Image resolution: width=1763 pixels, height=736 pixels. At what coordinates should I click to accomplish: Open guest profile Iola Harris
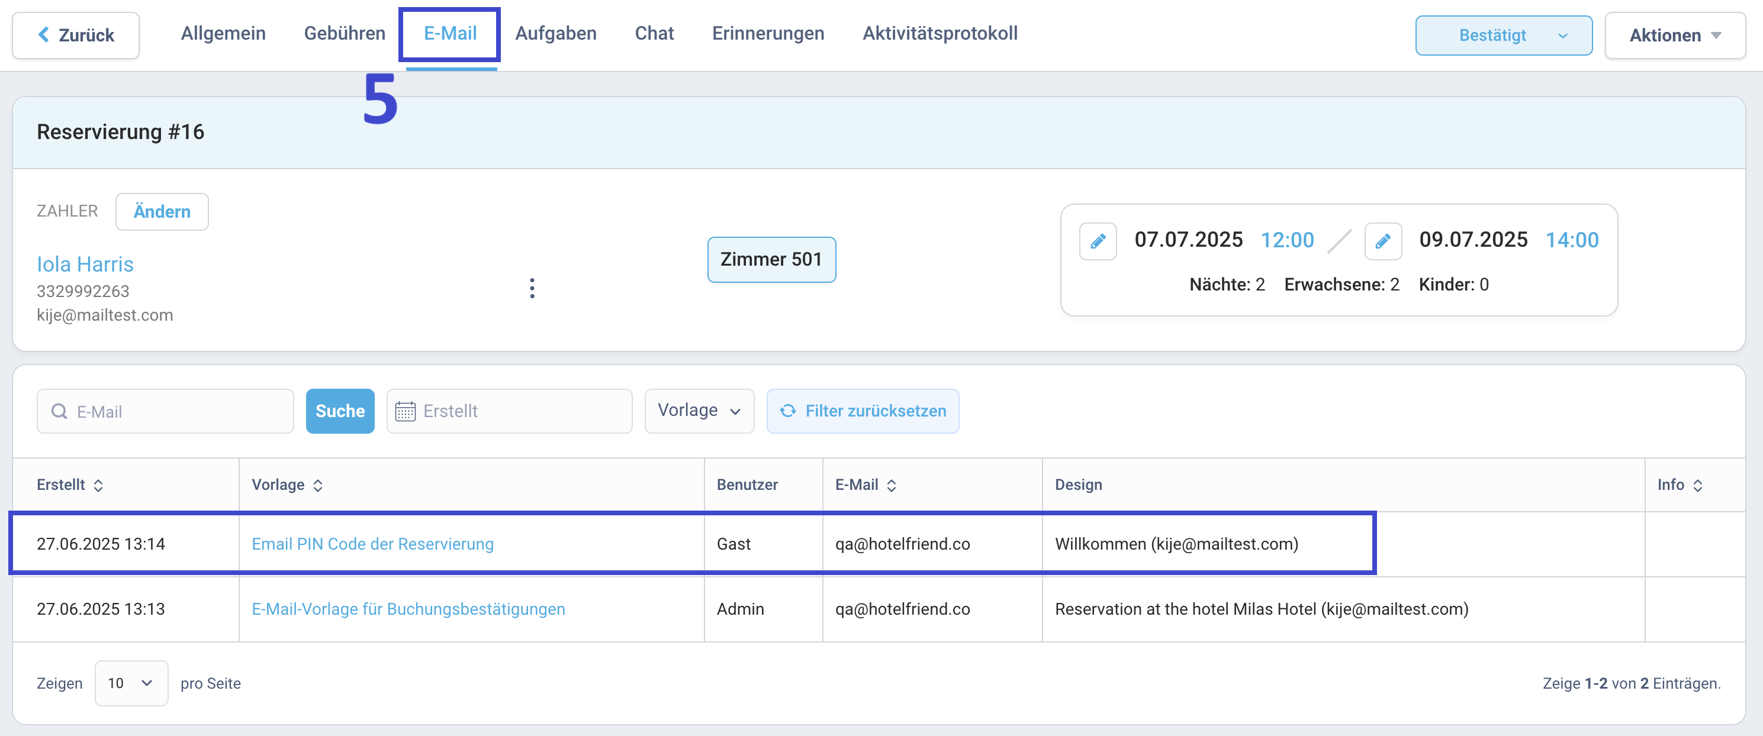tap(85, 264)
